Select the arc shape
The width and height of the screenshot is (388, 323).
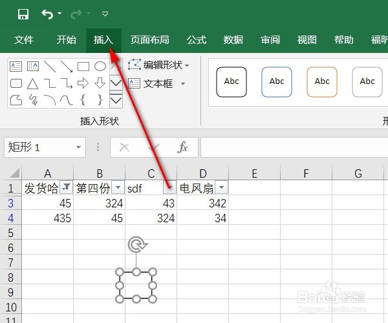click(x=50, y=100)
